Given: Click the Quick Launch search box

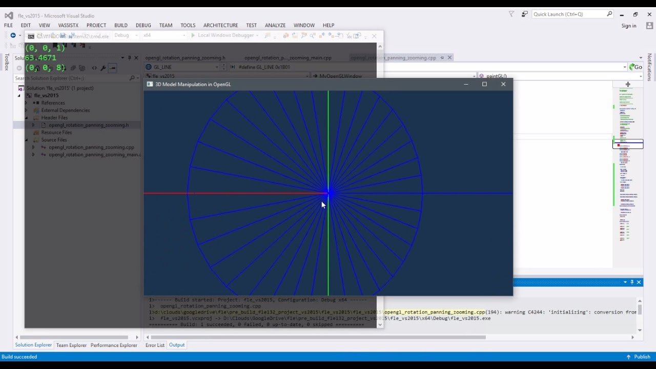Looking at the screenshot, I should 572,14.
